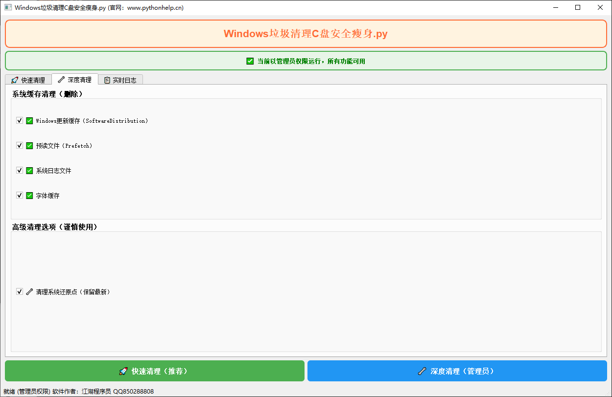Uncheck the 系统日志文件 option
This screenshot has width=612, height=397.
(x=19, y=170)
